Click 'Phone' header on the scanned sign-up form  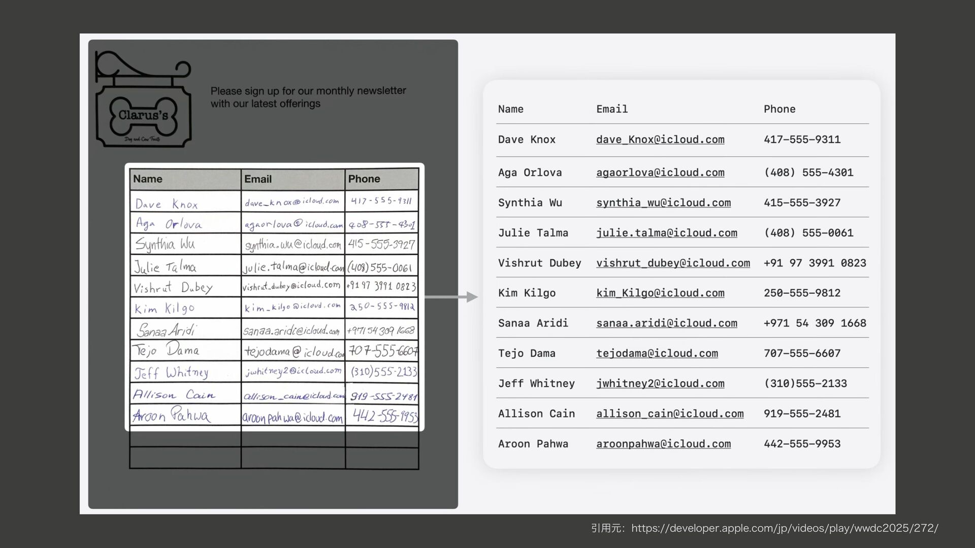point(364,179)
